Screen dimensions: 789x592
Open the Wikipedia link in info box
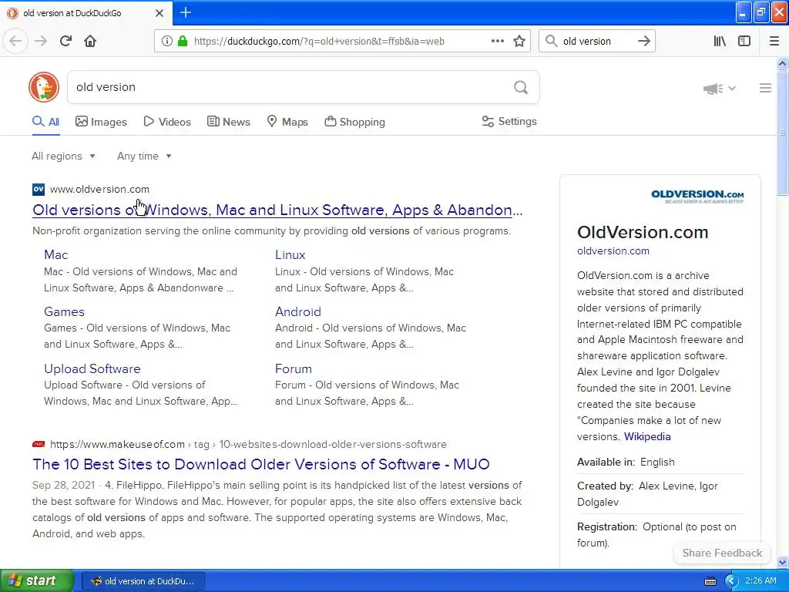pos(647,436)
